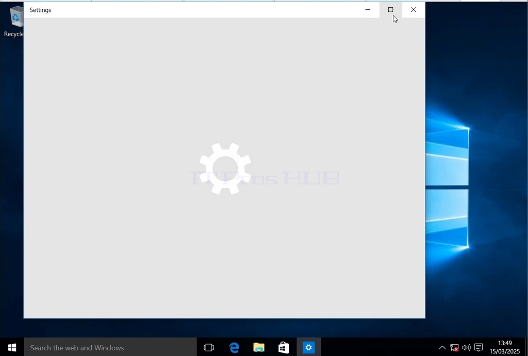Screen dimensions: 528x356
Task: Close the Settings window
Action: click(414, 10)
